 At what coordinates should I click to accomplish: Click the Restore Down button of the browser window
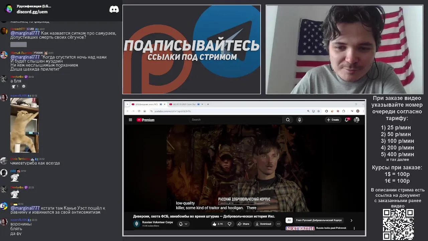[356, 104]
